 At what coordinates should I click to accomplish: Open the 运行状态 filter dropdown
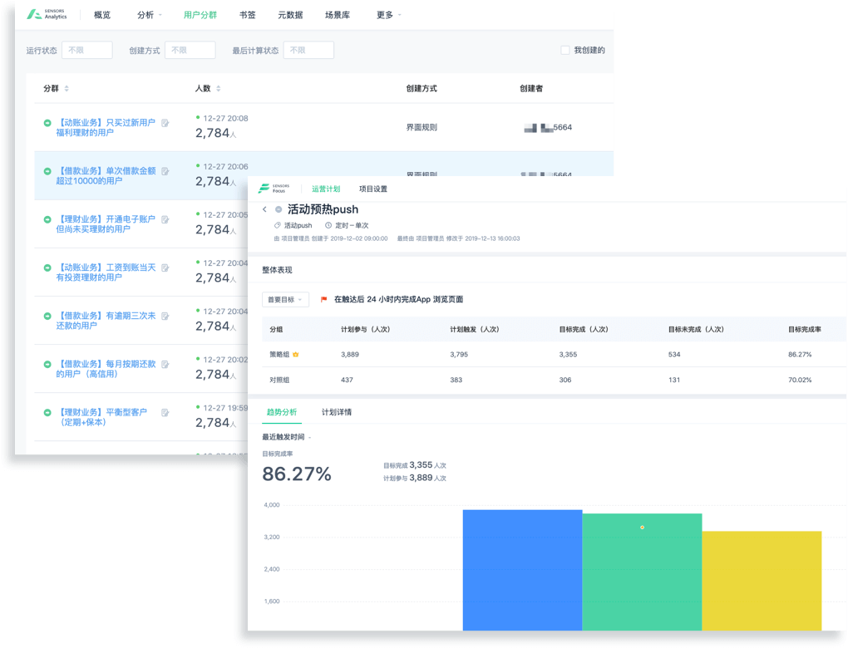pos(86,51)
